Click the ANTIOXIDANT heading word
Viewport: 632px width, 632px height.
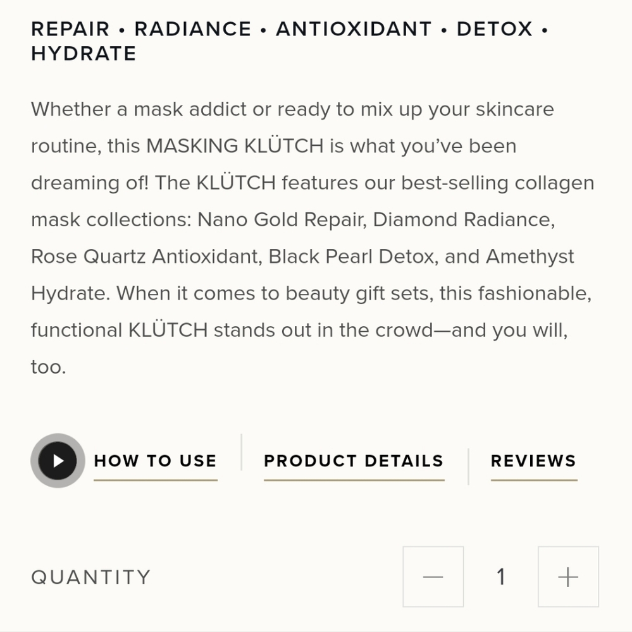click(354, 29)
